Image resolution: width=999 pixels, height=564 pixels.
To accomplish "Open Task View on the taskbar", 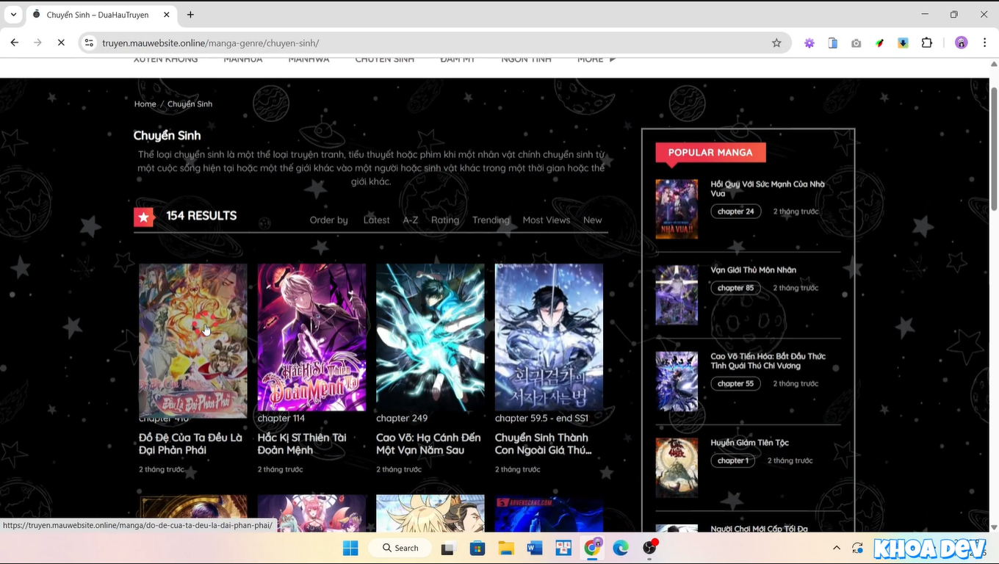I will click(447, 548).
